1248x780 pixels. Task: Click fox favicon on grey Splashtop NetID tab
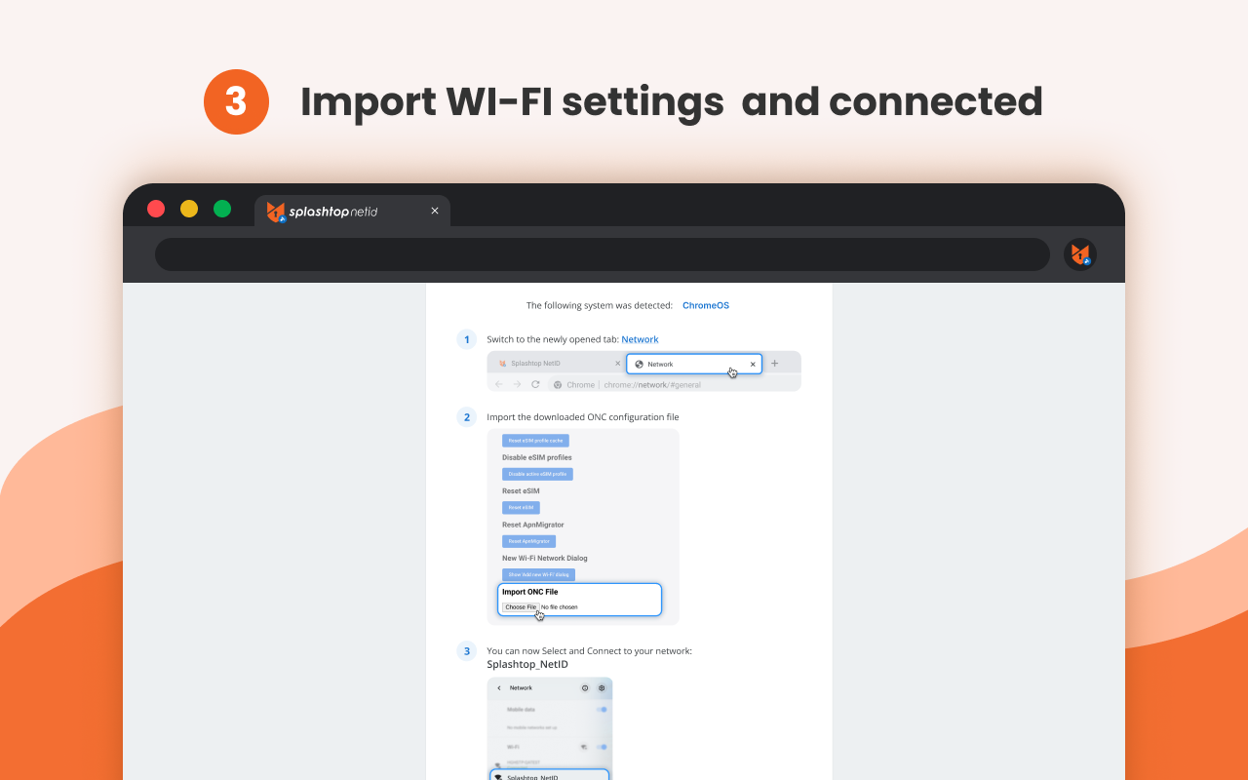point(503,364)
